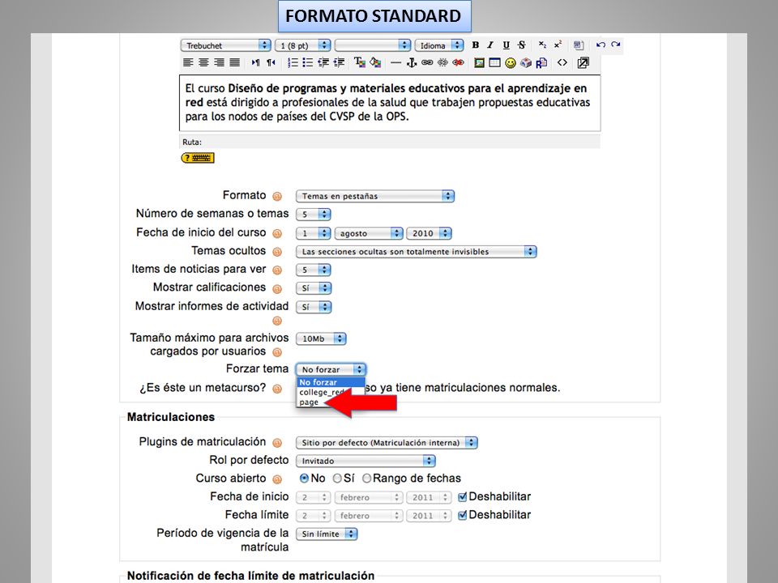Select Sí for Curso abierto
The image size is (778, 583).
tap(337, 479)
